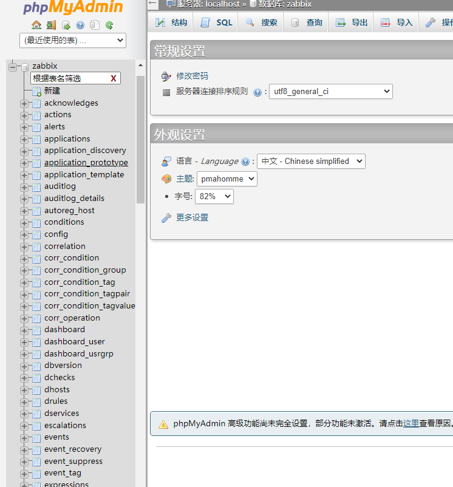Click help icon next to Language label
The height and width of the screenshot is (487, 453).
[245, 162]
